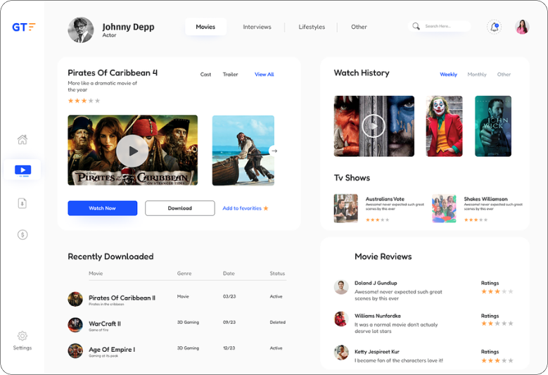548x375 pixels.
Task: Click Ketty Jespireet Kur's rating stars
Action: 497,360
